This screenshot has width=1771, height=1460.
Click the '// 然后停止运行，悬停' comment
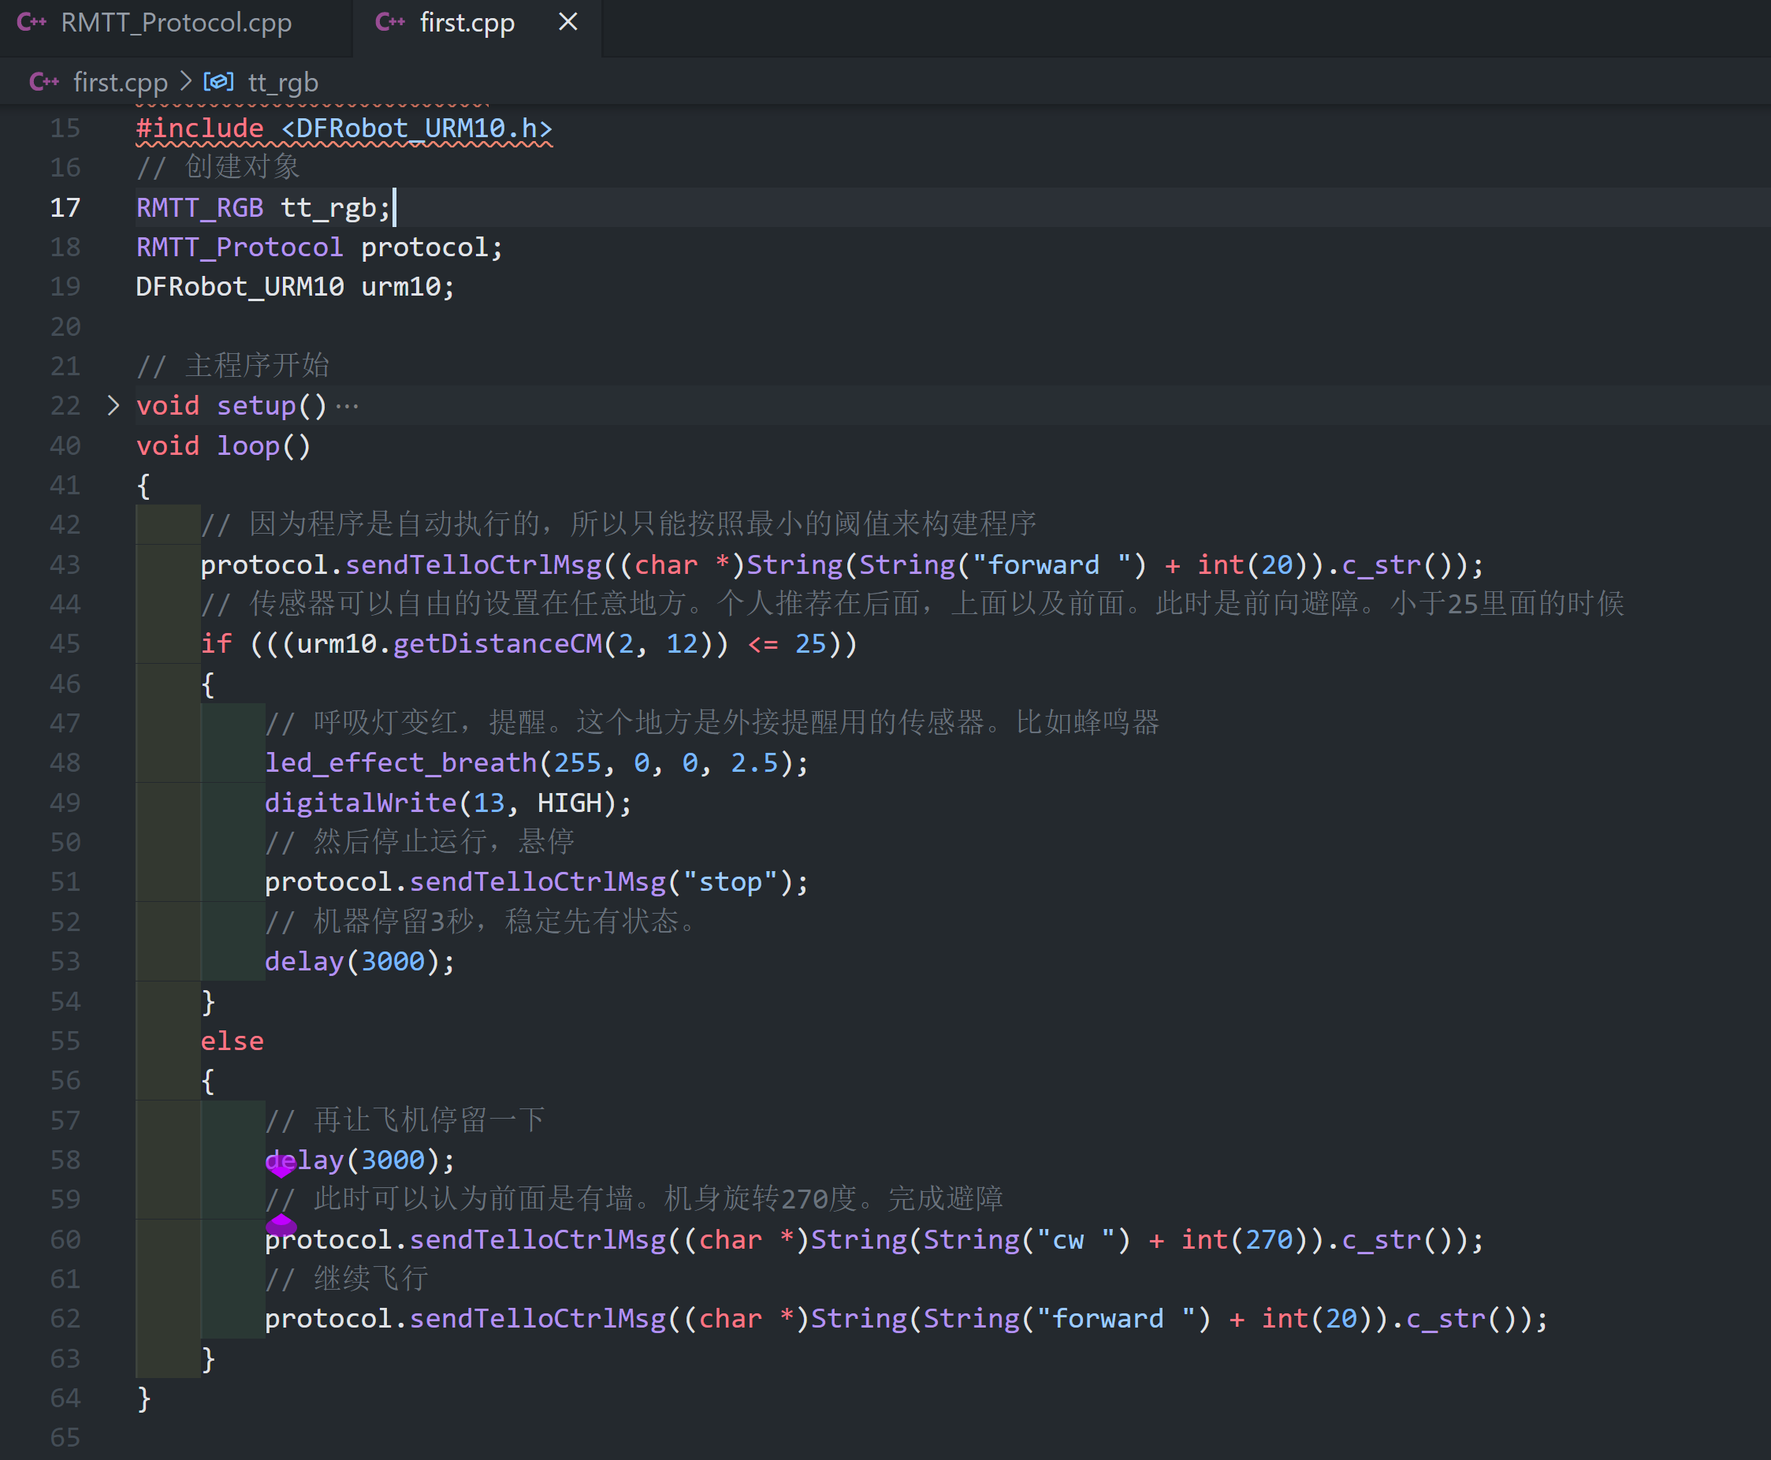click(419, 842)
